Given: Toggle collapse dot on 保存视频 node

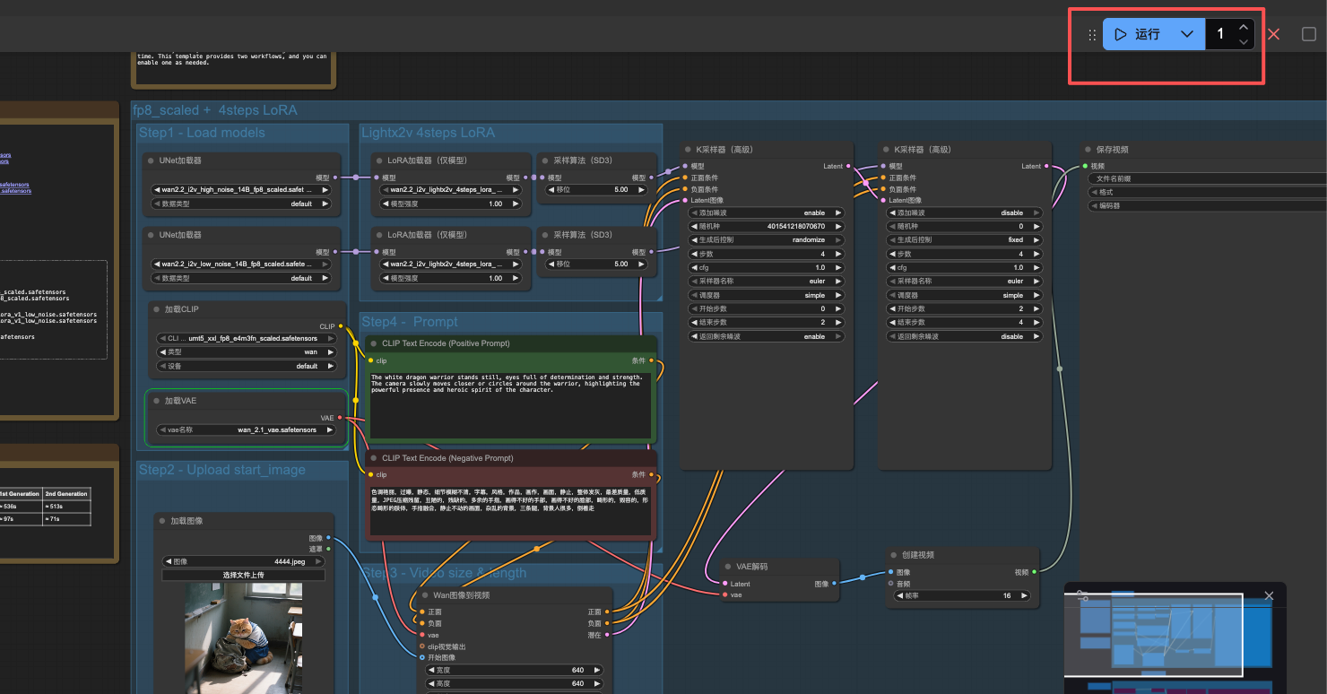Looking at the screenshot, I should [1088, 150].
